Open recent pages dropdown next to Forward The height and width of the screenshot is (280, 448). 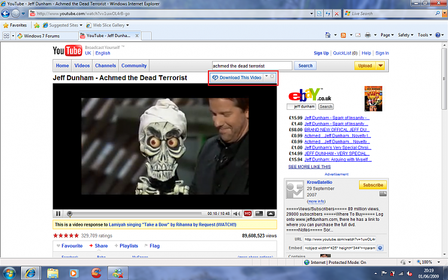(23, 13)
